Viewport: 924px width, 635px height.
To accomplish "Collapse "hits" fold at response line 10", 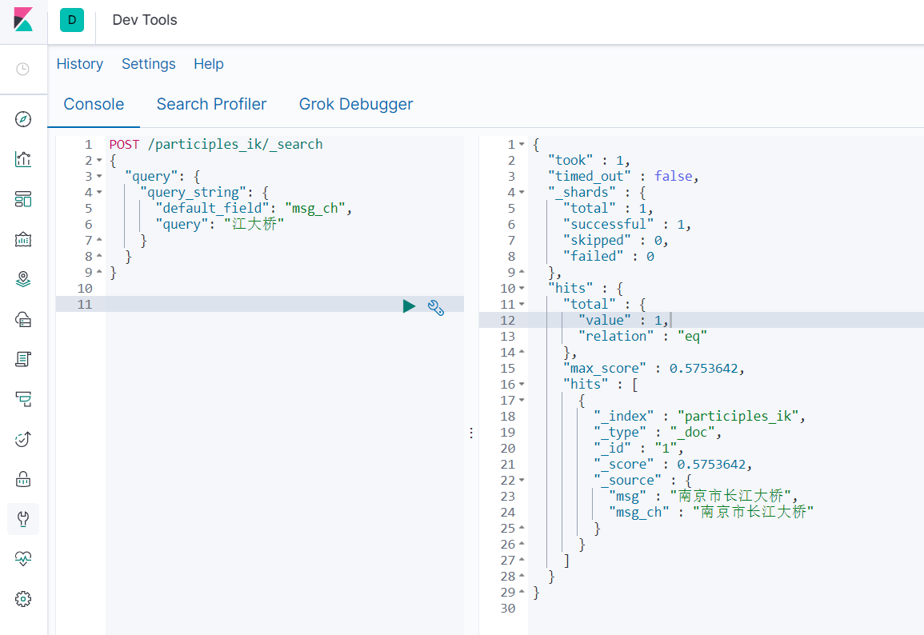I will (x=522, y=288).
